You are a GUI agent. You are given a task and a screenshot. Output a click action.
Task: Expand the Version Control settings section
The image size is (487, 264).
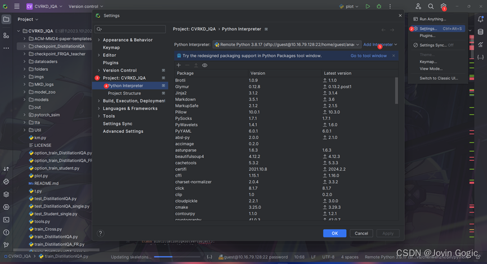[99, 70]
